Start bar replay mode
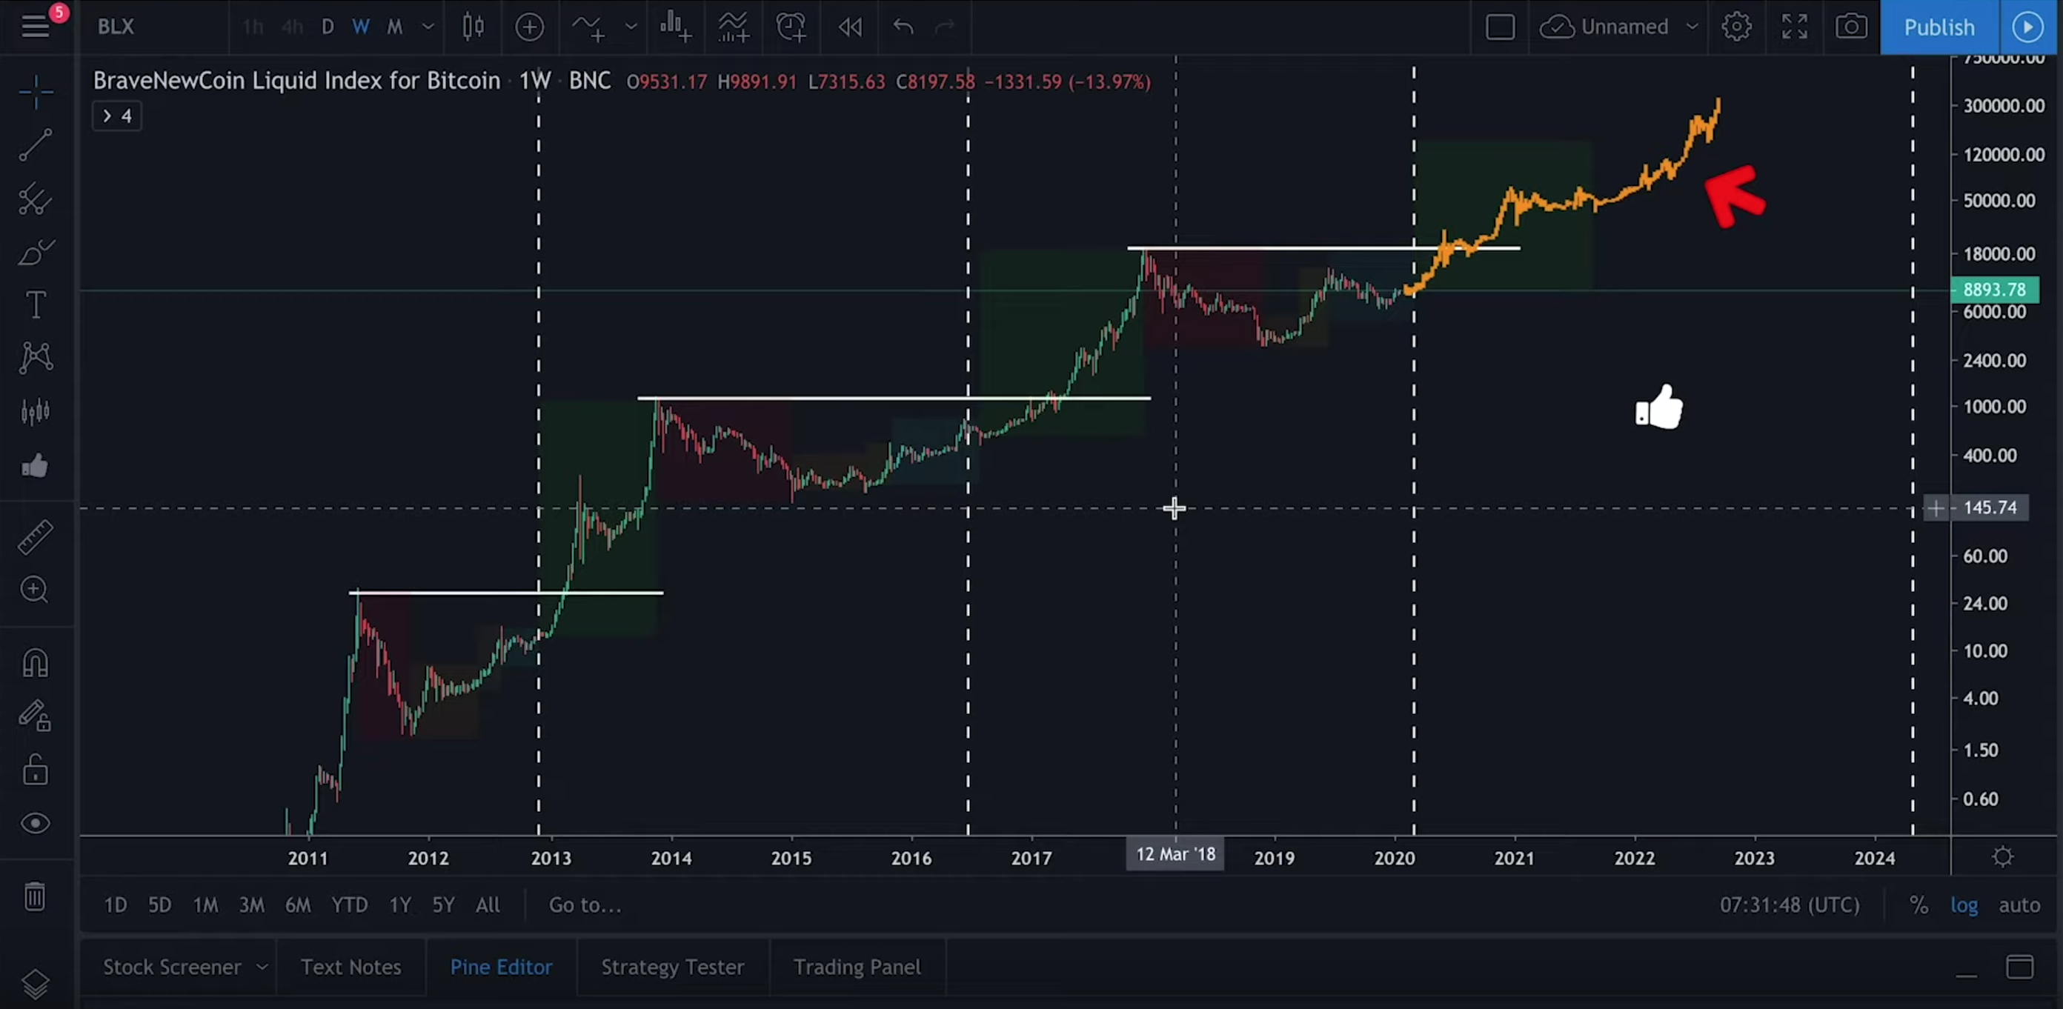The image size is (2063, 1009). click(x=850, y=27)
